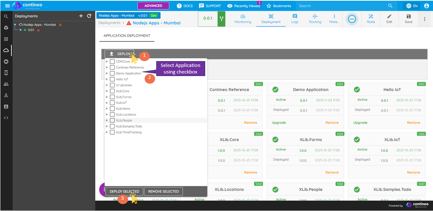Switch to the Application Deployment tab
Viewport: 433px width, 211px height.
point(127,36)
